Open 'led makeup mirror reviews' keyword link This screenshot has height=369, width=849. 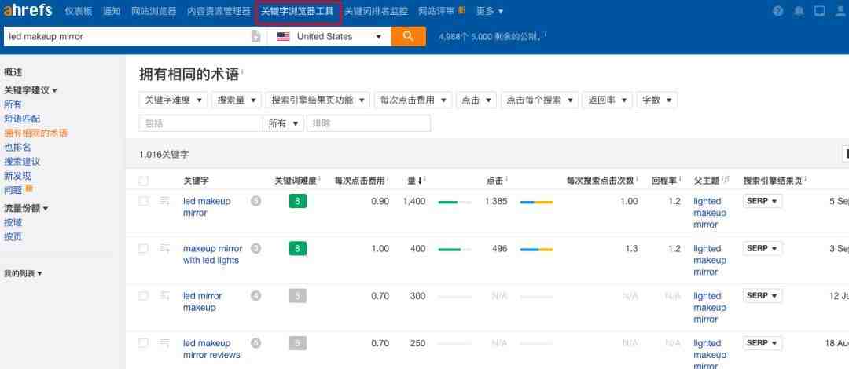click(211, 349)
